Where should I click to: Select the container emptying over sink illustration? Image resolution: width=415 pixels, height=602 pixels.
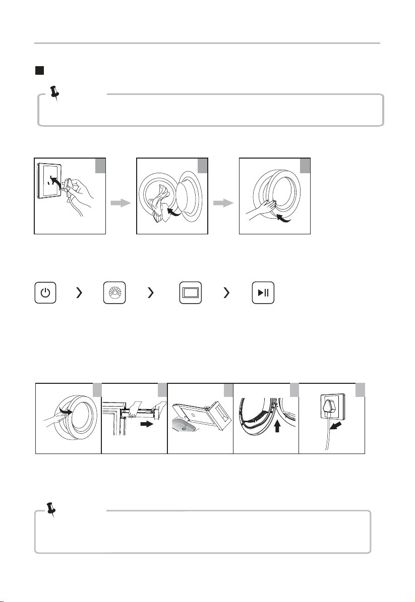[x=200, y=419]
